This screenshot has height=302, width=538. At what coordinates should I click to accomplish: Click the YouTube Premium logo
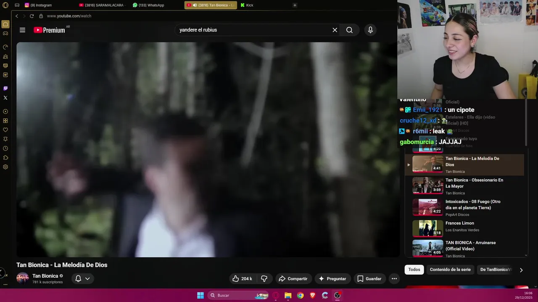point(50,30)
